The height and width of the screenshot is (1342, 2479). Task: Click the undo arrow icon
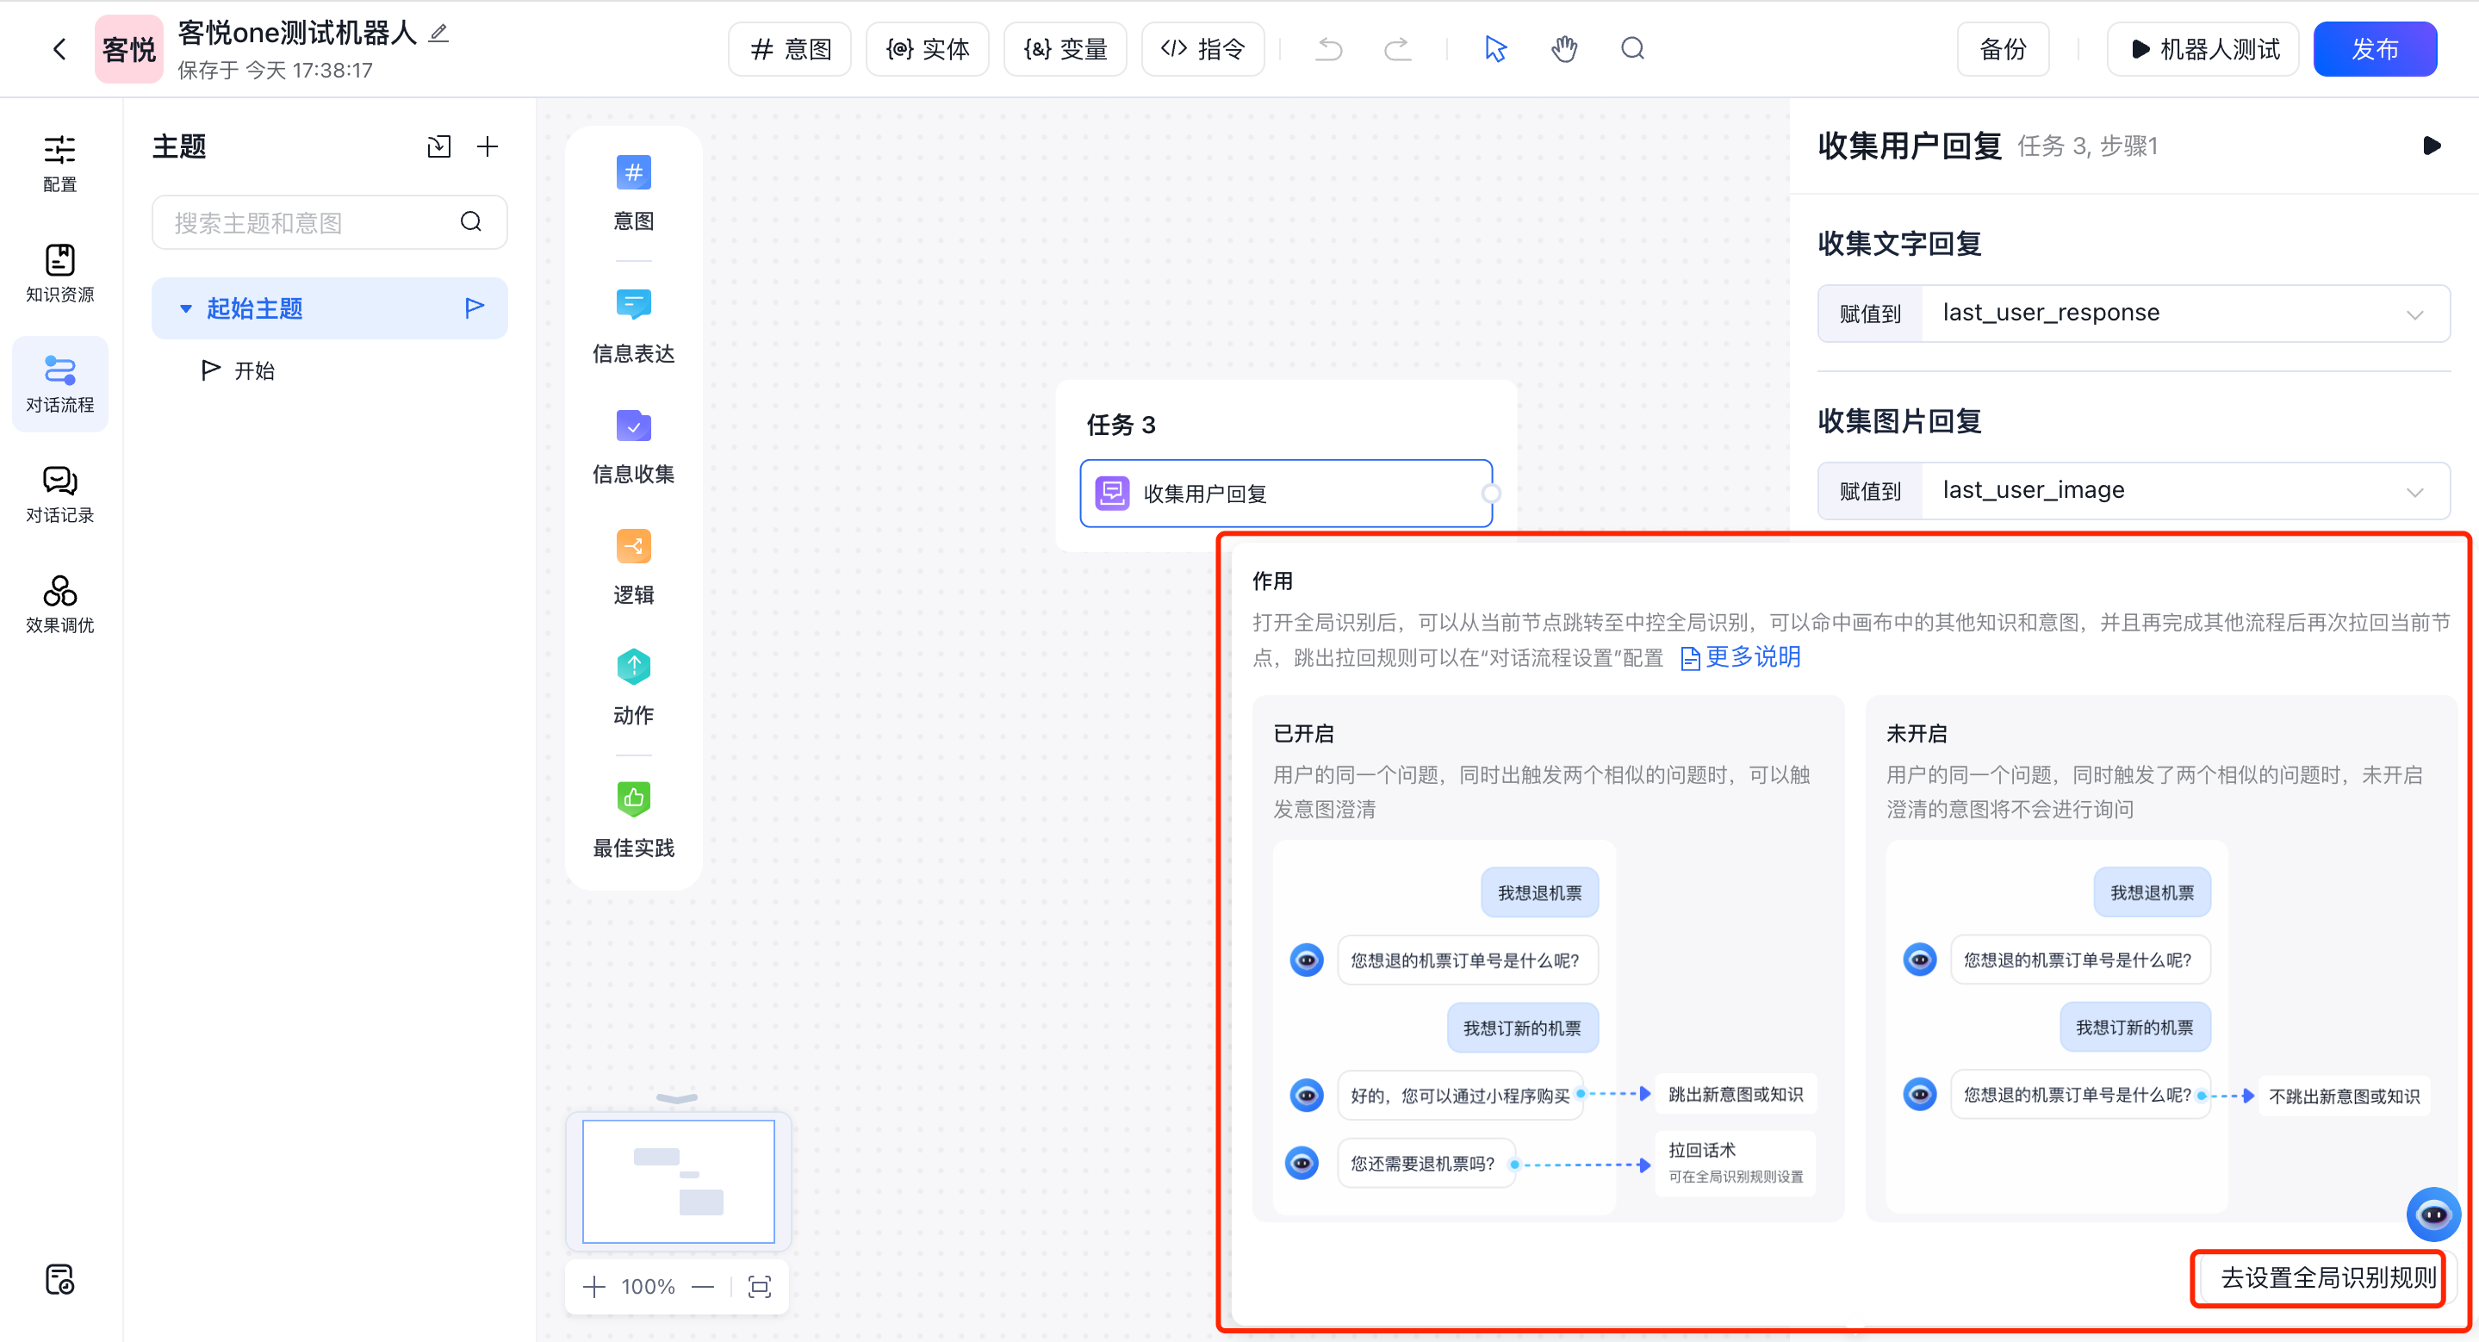click(x=1328, y=48)
